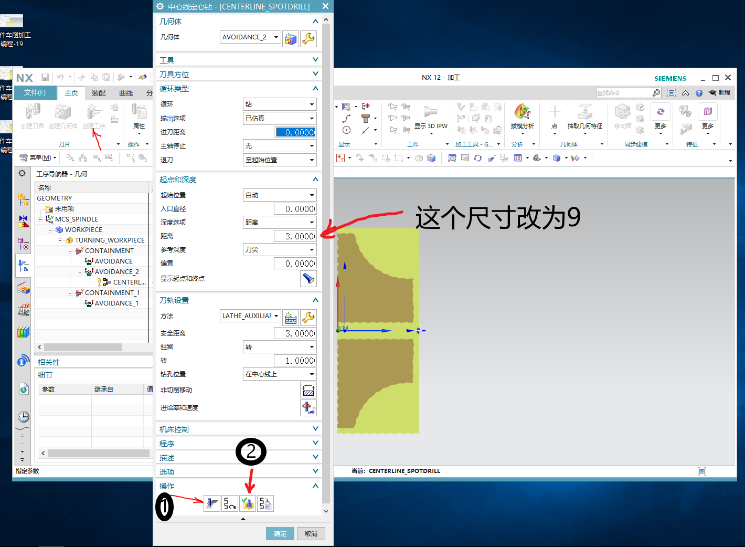This screenshot has height=547, width=745.
Task: Click 显示起点和终点 flashlight icon
Action: point(308,279)
